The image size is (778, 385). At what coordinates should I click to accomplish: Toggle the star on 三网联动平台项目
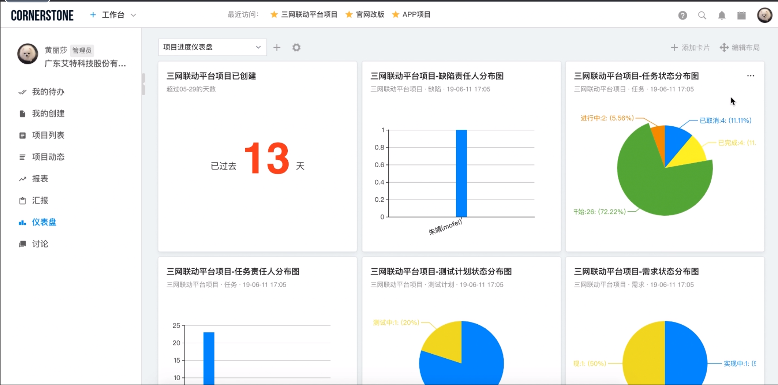274,14
